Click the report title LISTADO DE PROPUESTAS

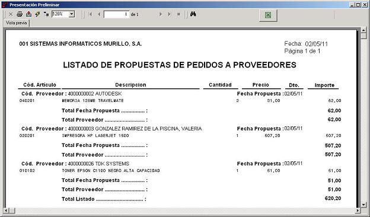point(180,65)
